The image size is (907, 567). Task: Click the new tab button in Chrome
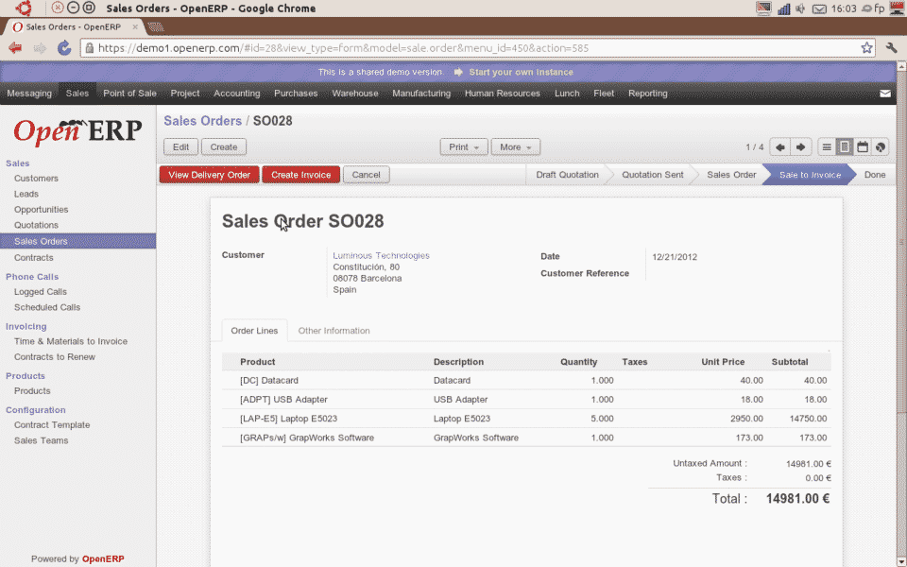click(x=156, y=26)
